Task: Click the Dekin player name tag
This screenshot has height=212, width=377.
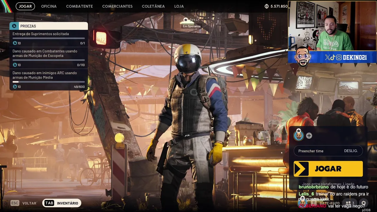Action: pos(194,20)
